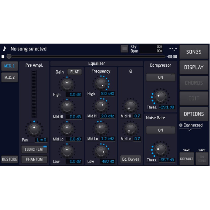Viewport: 210px width, 210px height.
Task: Open the song list menu icon
Action: click(x=124, y=49)
